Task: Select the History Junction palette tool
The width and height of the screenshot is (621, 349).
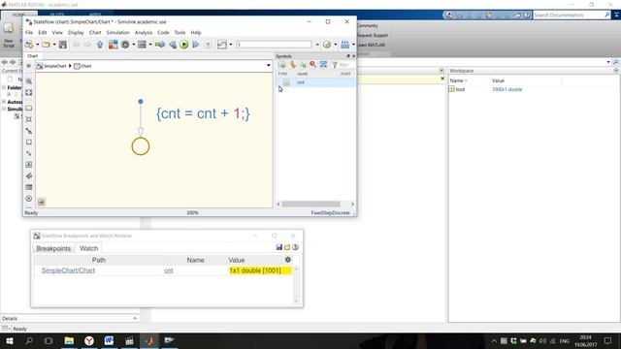Action: tap(29, 198)
